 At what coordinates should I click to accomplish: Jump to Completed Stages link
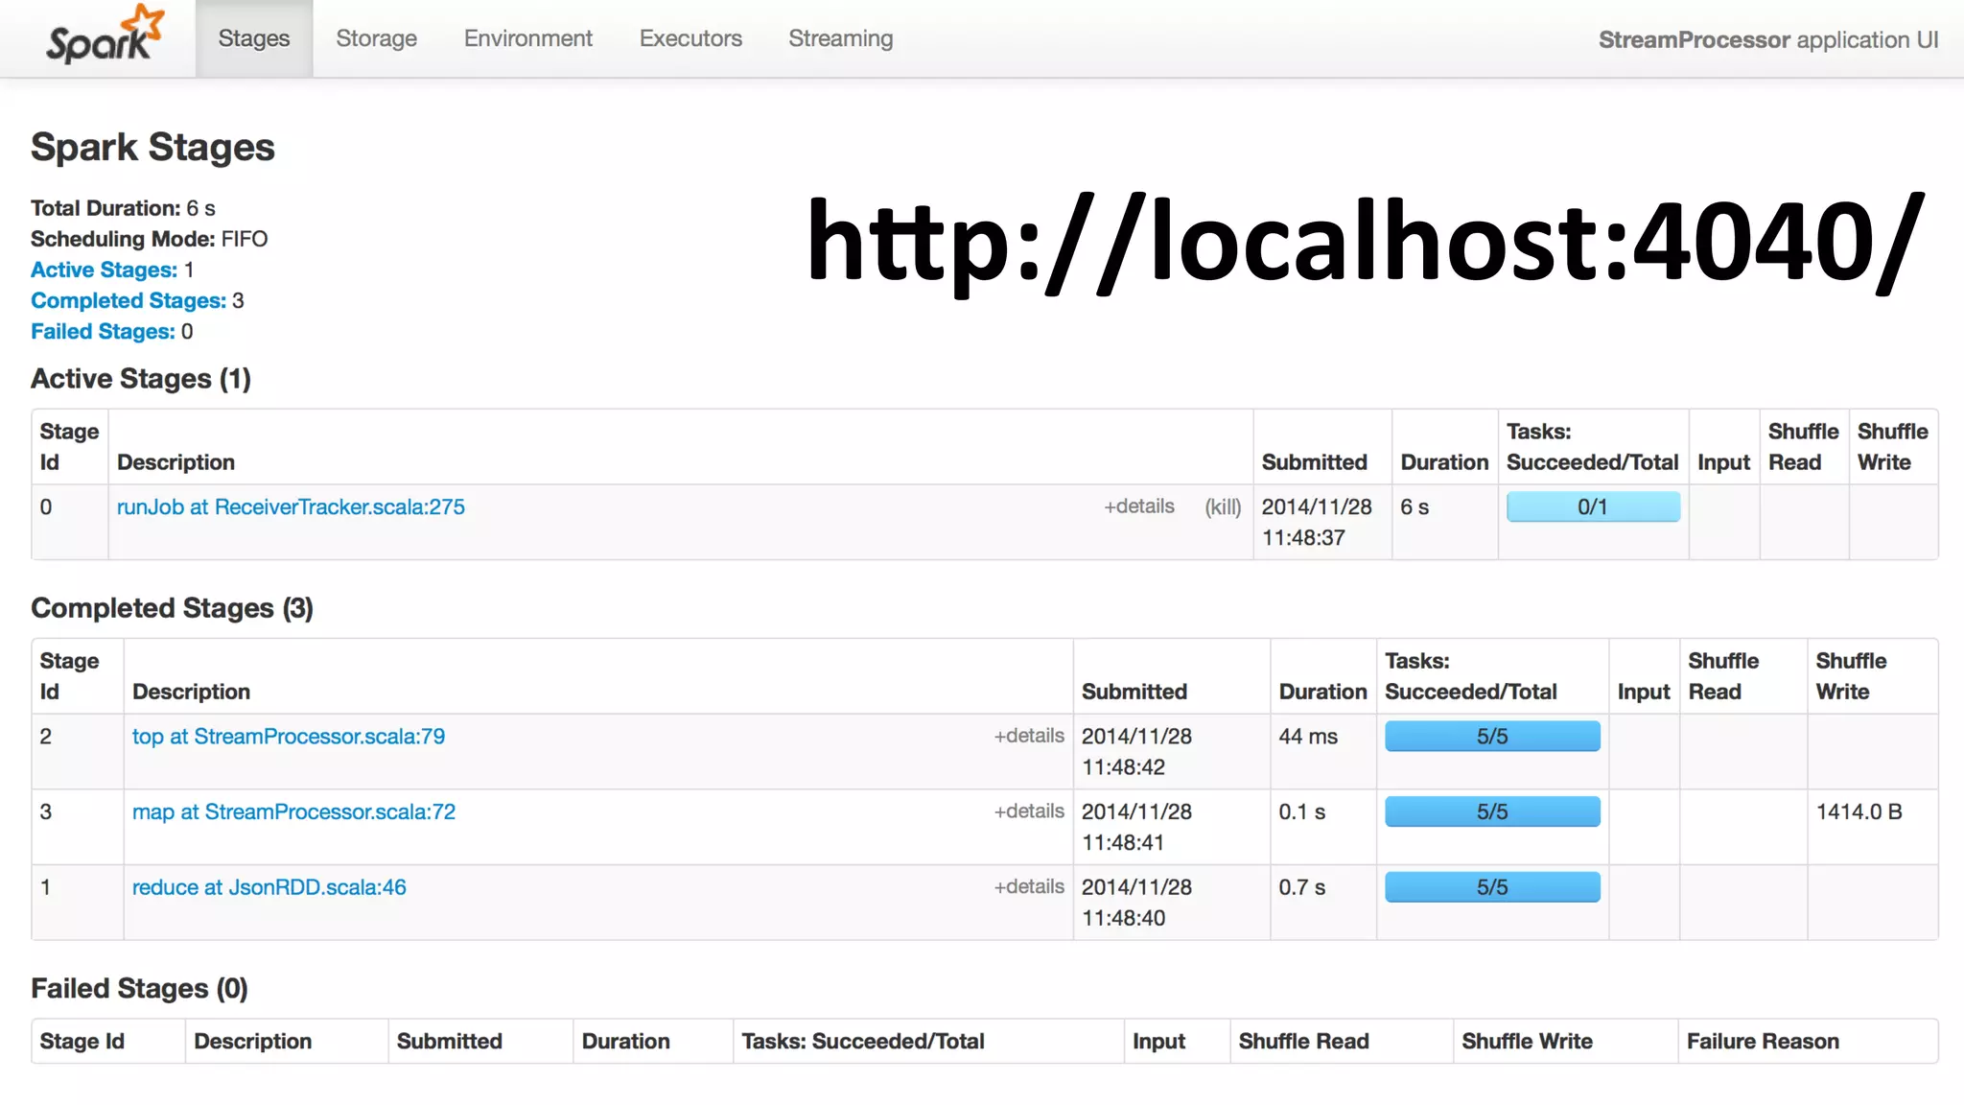point(129,300)
